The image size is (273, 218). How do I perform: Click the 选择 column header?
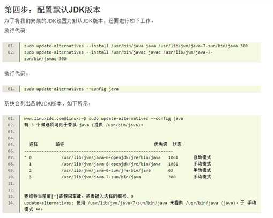[33, 144]
